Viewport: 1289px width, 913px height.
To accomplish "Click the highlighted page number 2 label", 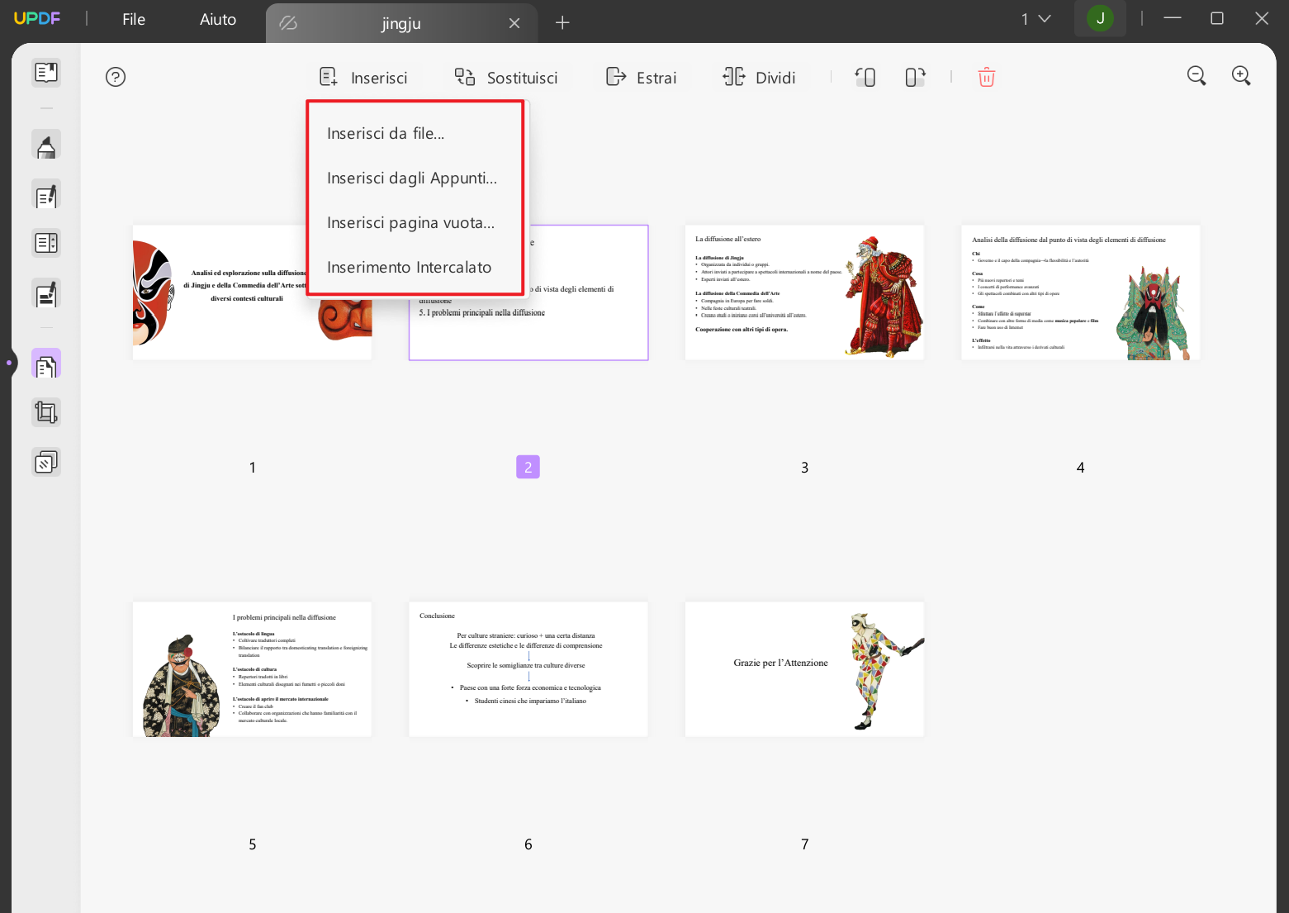I will coord(528,467).
